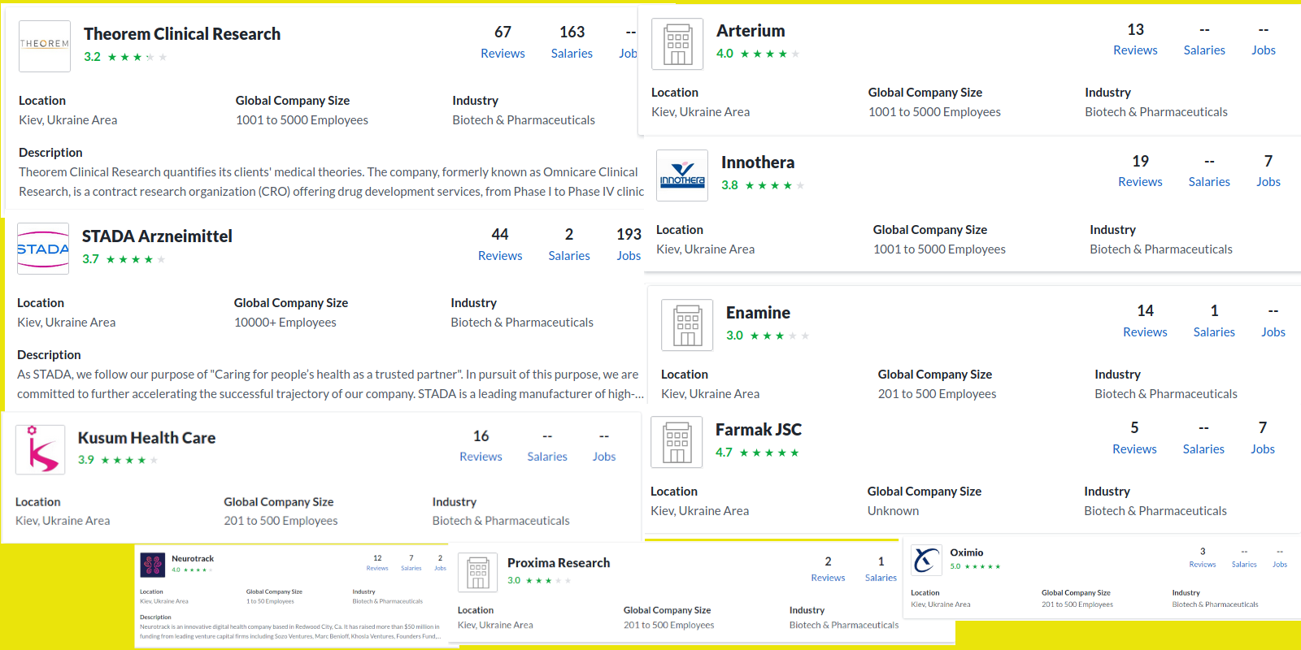1301x650 pixels.
Task: Open the Salaries link for Arterium
Action: (x=1204, y=39)
